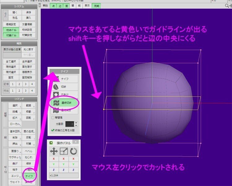Select the 連続消去 continuous erase mode
Image resolution: width=232 pixels, height=186 pixels.
point(64,110)
